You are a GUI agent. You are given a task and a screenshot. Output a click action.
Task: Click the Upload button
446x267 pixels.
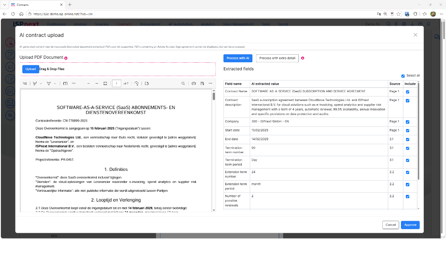[31, 69]
